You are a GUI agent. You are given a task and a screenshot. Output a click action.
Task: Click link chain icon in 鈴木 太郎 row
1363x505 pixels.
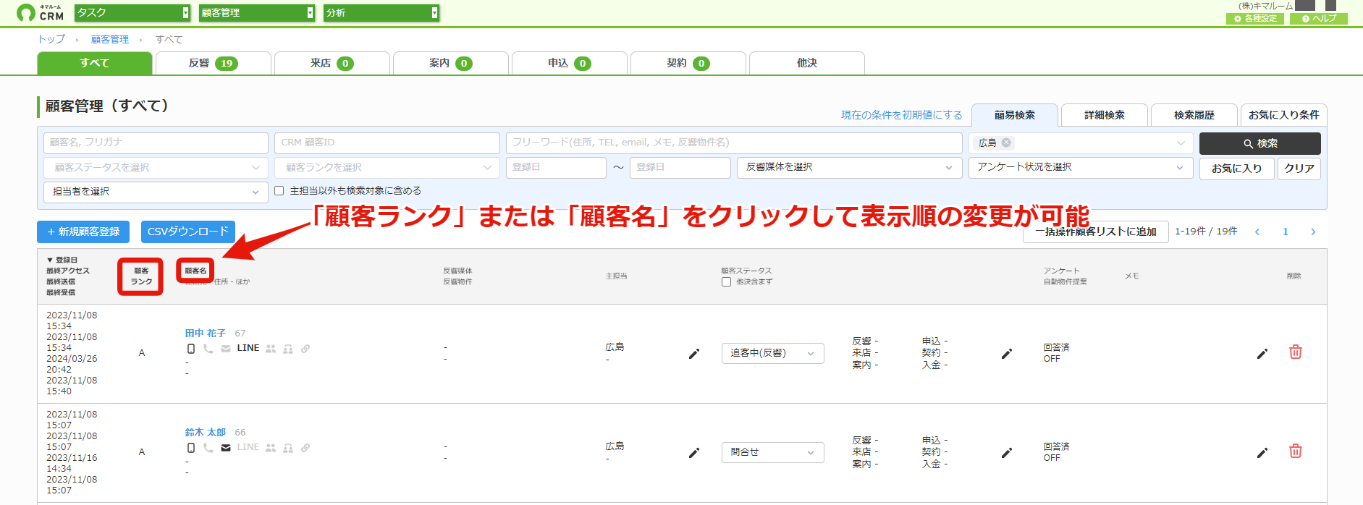(305, 448)
